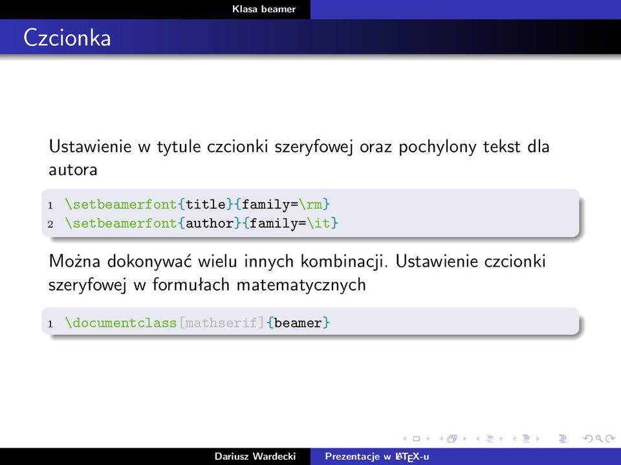Click line number 2 in first listing
The width and height of the screenshot is (621, 465).
pyautogui.click(x=50, y=224)
